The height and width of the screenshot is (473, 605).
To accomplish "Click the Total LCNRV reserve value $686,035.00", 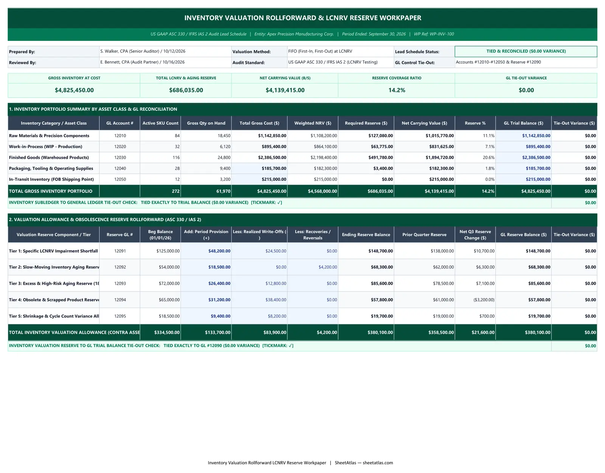I will point(186,90).
